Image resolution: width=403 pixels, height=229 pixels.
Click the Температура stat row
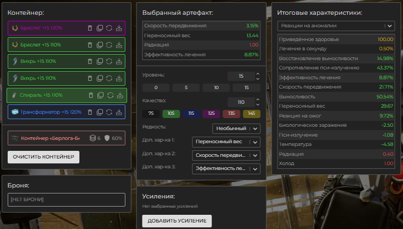pyautogui.click(x=336, y=144)
